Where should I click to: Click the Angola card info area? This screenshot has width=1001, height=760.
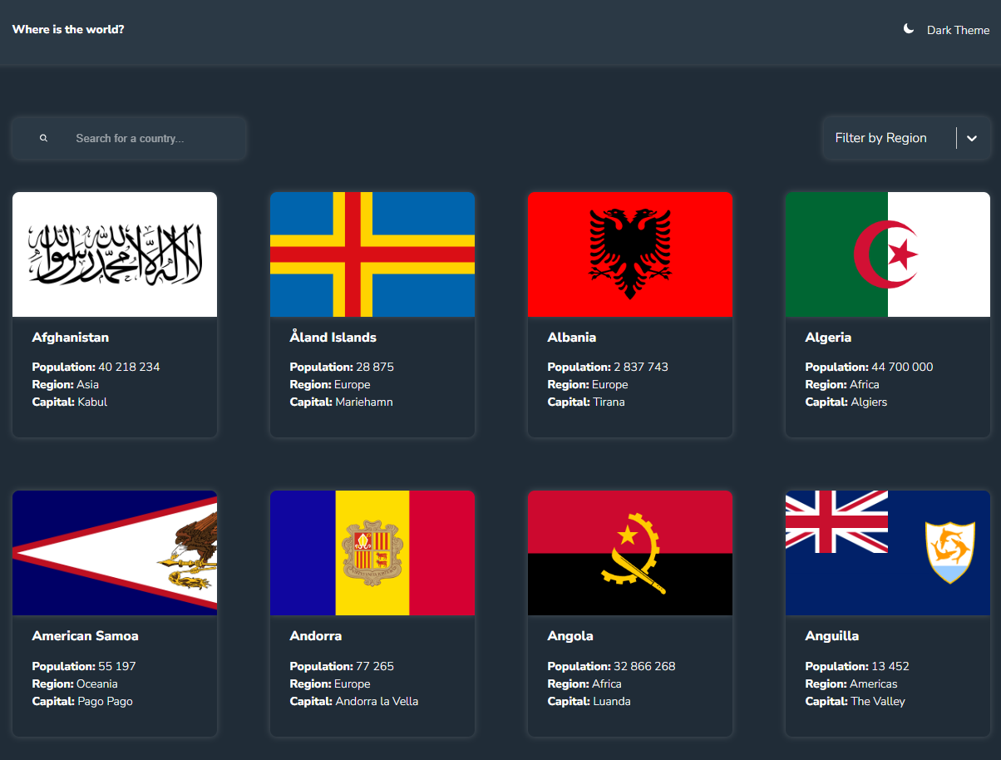pyautogui.click(x=630, y=675)
